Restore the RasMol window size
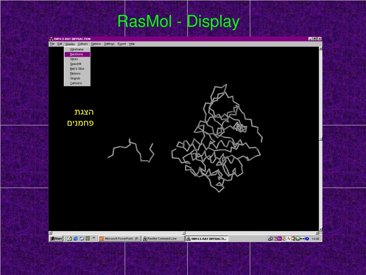The image size is (366, 275). click(x=315, y=39)
